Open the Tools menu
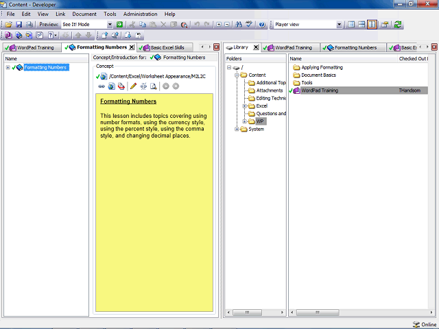Image resolution: width=439 pixels, height=329 pixels. (110, 14)
